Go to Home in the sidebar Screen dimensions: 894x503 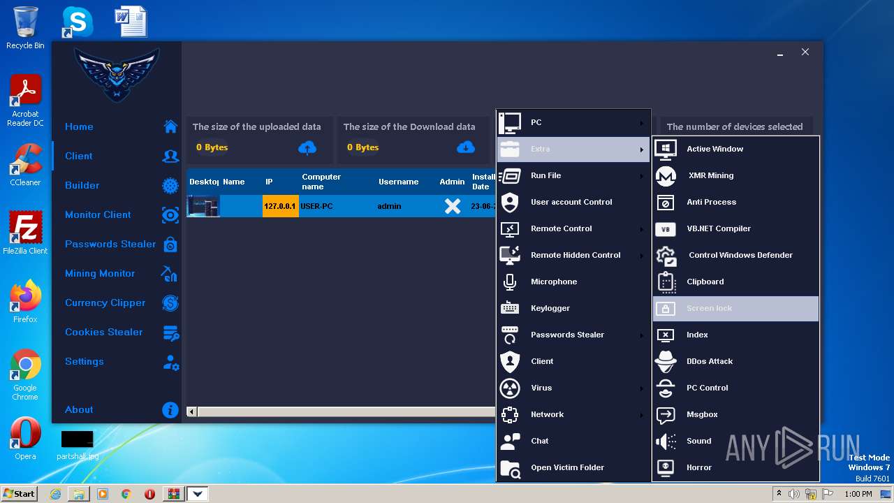[x=79, y=126]
